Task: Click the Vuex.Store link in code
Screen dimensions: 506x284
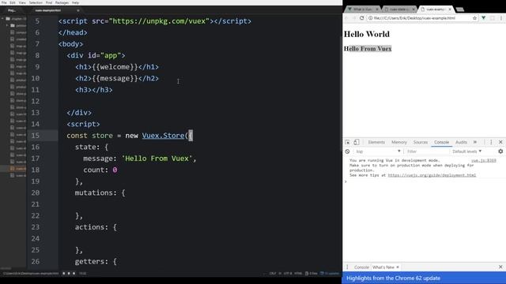Action: 164,136
